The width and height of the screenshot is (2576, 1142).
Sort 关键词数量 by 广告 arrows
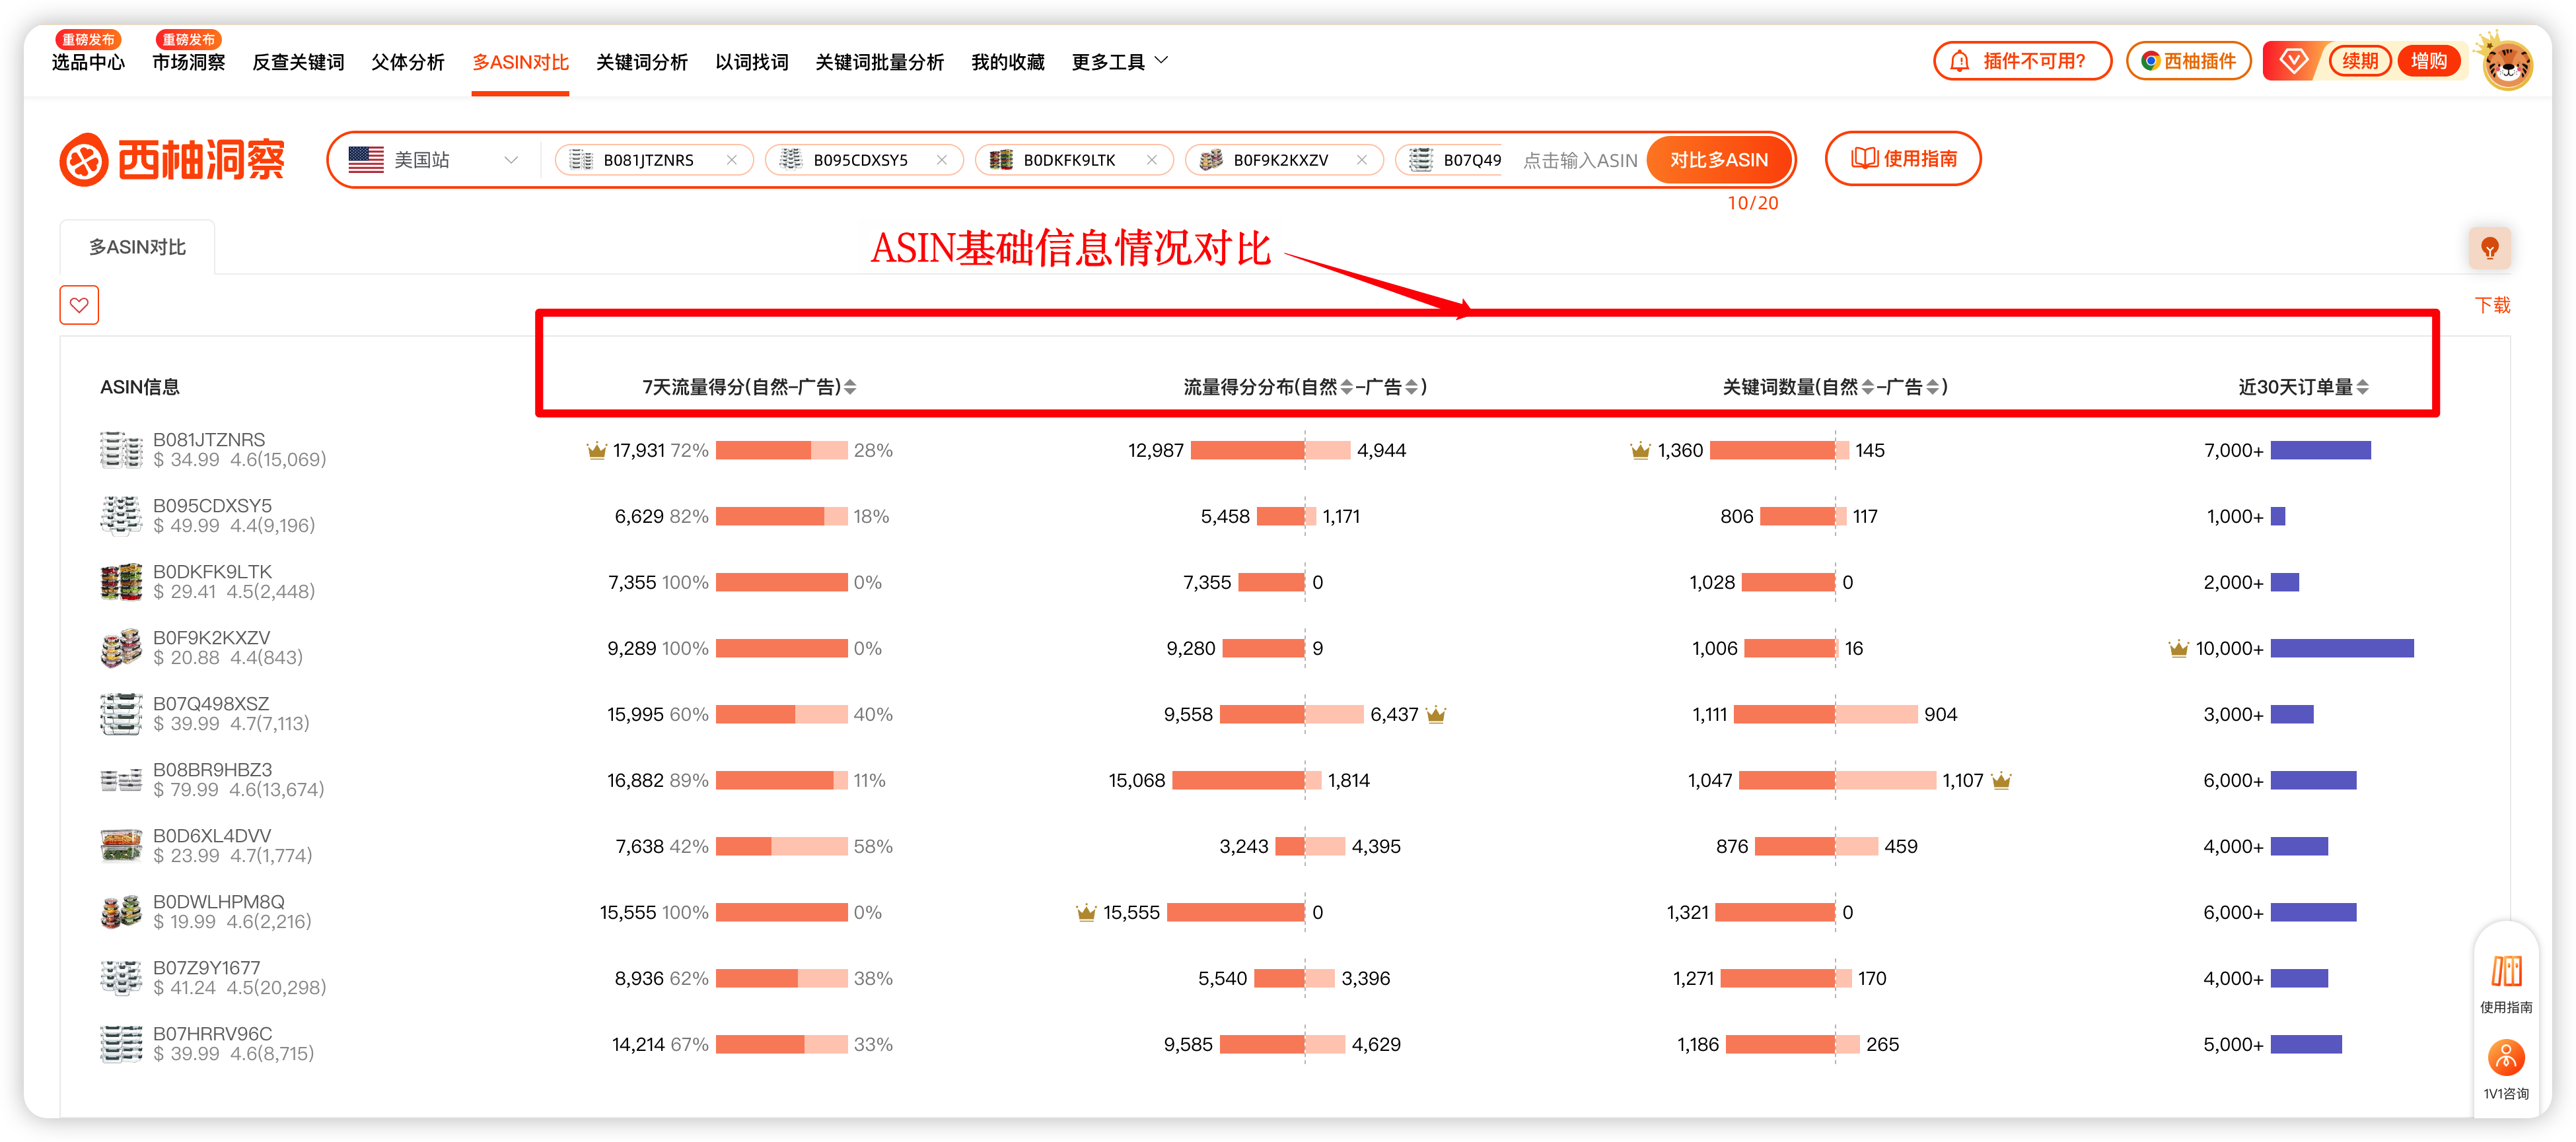[1932, 387]
